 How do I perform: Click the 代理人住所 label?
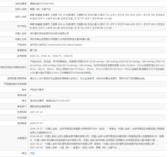click(x=21, y=39)
